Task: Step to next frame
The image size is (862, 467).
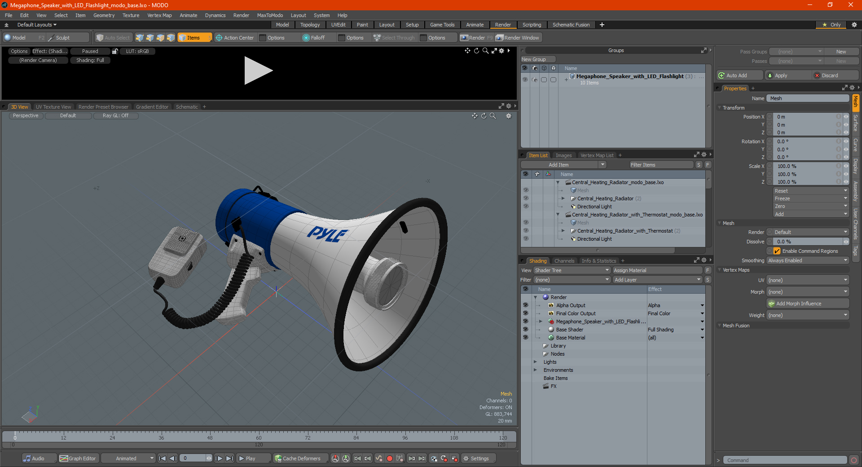Action: click(219, 458)
